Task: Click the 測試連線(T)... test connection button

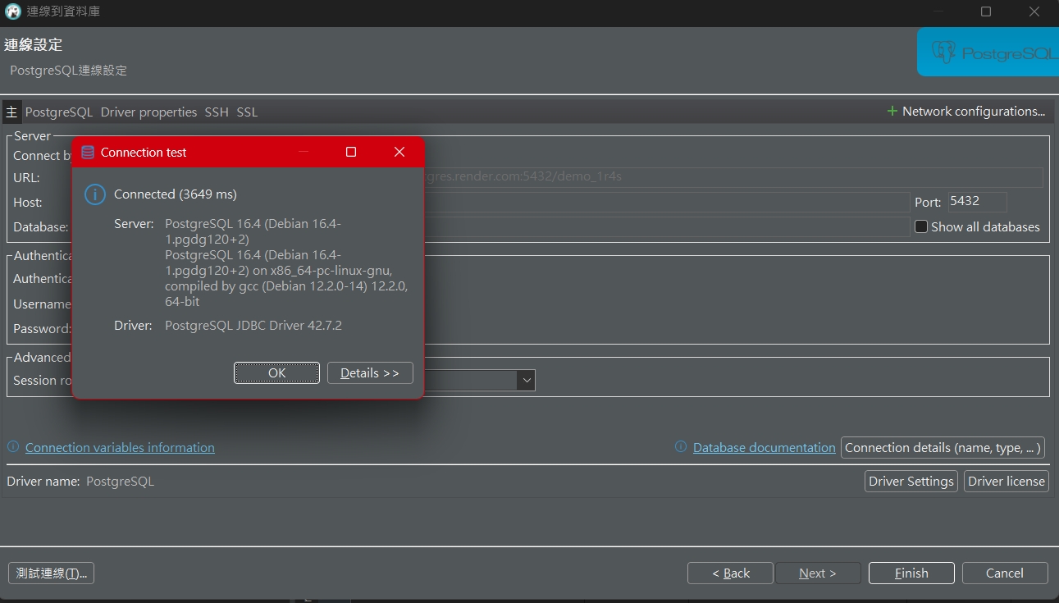Action: click(52, 573)
